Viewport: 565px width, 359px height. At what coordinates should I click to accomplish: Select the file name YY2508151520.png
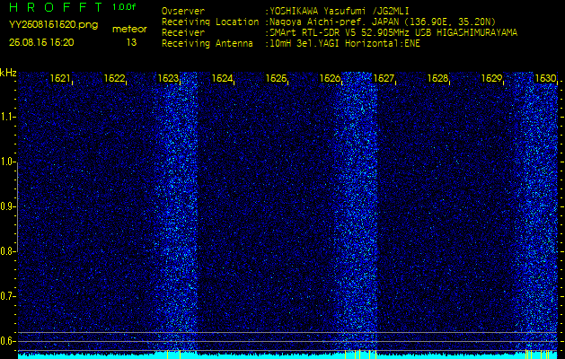(53, 25)
